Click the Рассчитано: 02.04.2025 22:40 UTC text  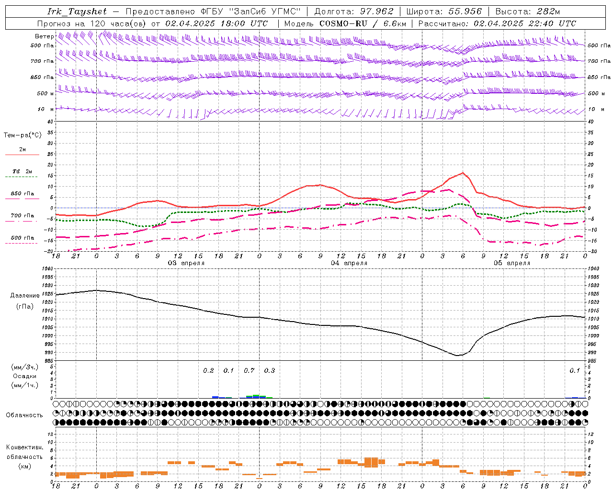tap(497, 23)
